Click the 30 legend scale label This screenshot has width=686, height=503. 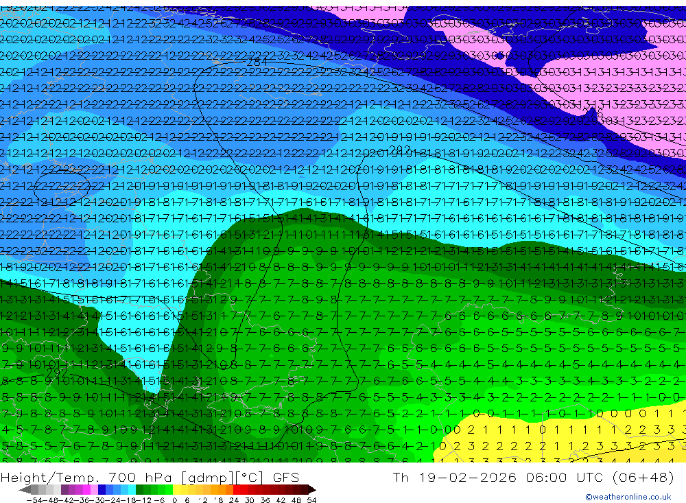coord(250,500)
